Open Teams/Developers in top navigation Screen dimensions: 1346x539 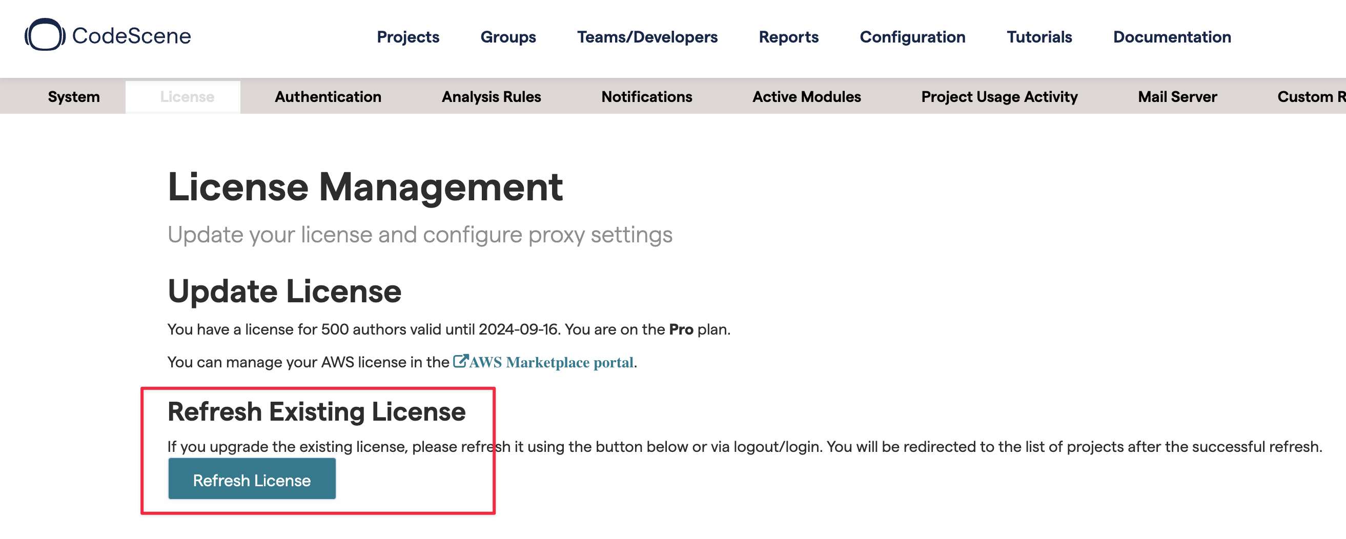[x=647, y=37]
